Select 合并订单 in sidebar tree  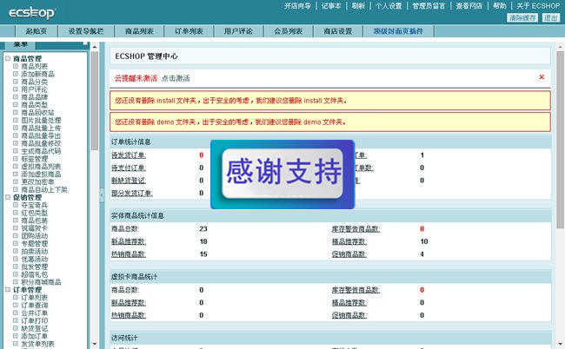coord(34,313)
